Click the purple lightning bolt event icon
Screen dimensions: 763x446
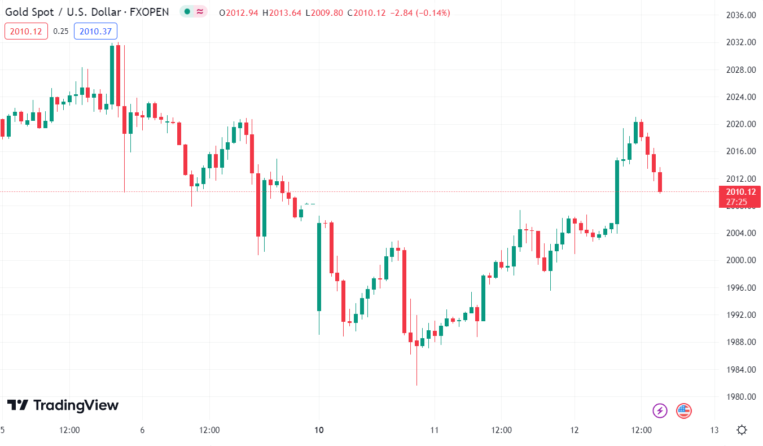pos(660,410)
